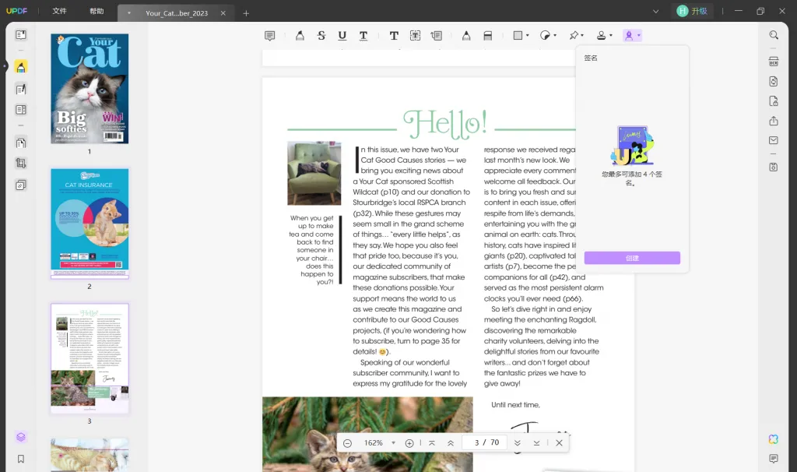
Task: Open the UPDF AI assistant icon
Action: [774, 439]
